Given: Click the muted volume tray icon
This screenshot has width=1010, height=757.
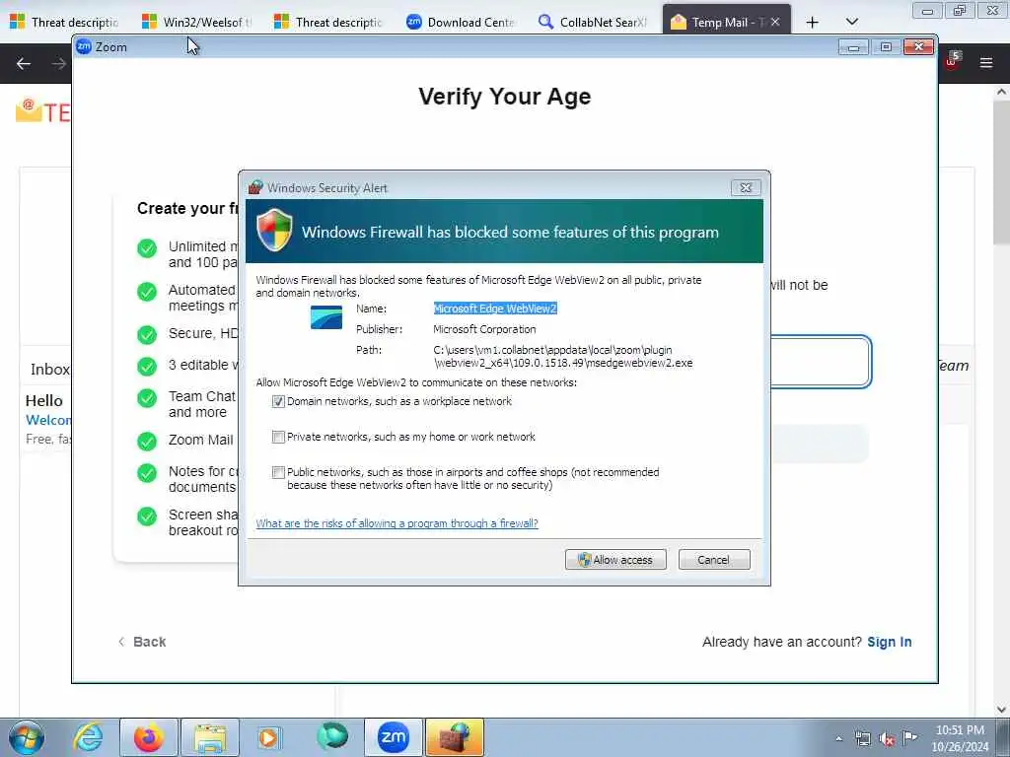Looking at the screenshot, I should click(x=887, y=739).
